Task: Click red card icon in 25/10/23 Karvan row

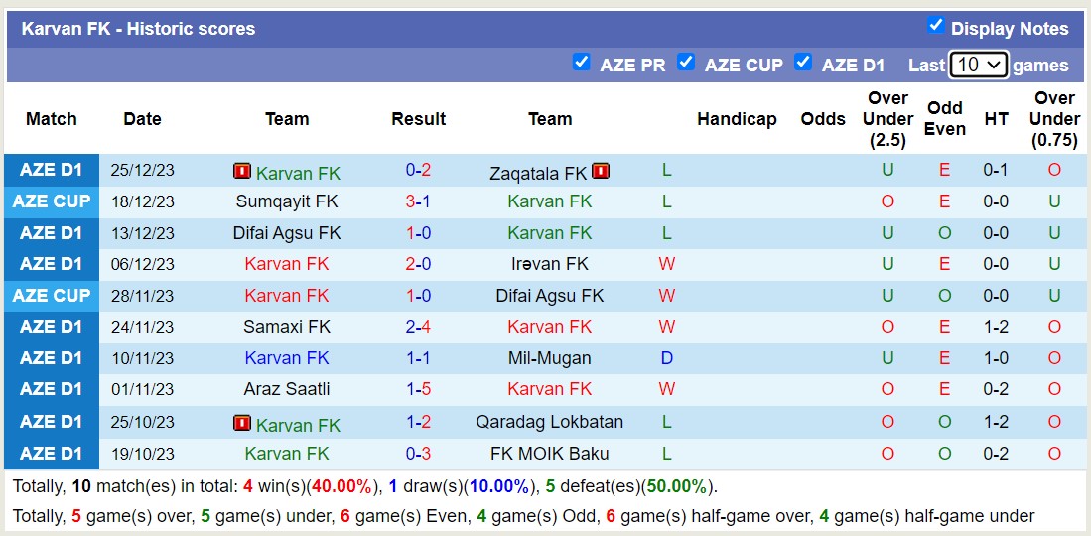Action: click(x=241, y=423)
